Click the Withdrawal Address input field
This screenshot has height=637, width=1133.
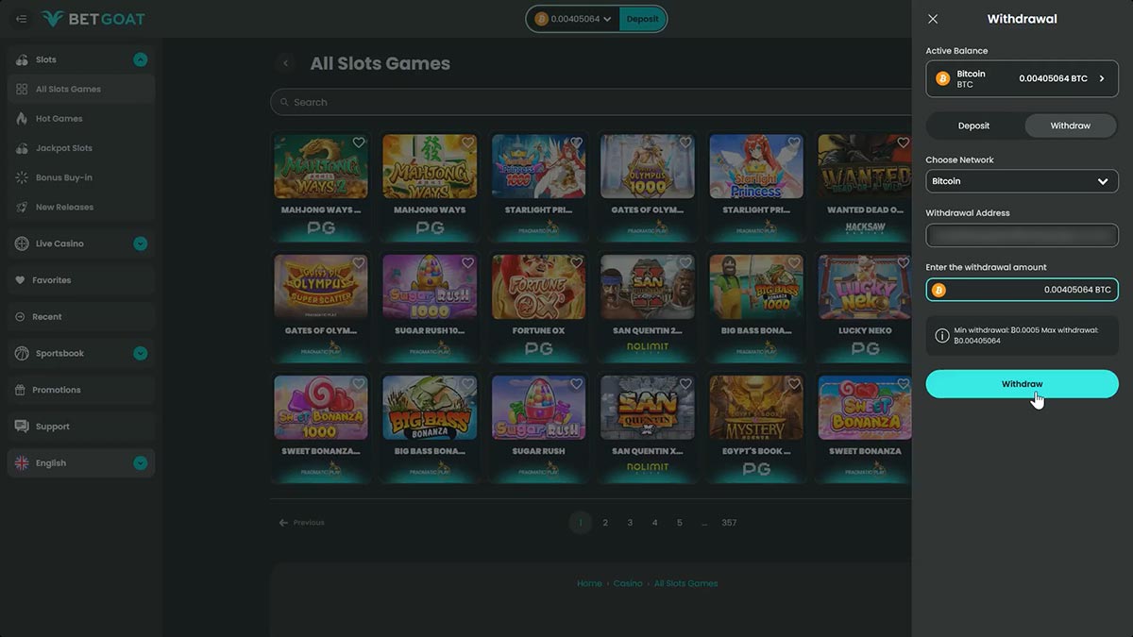[x=1022, y=235]
